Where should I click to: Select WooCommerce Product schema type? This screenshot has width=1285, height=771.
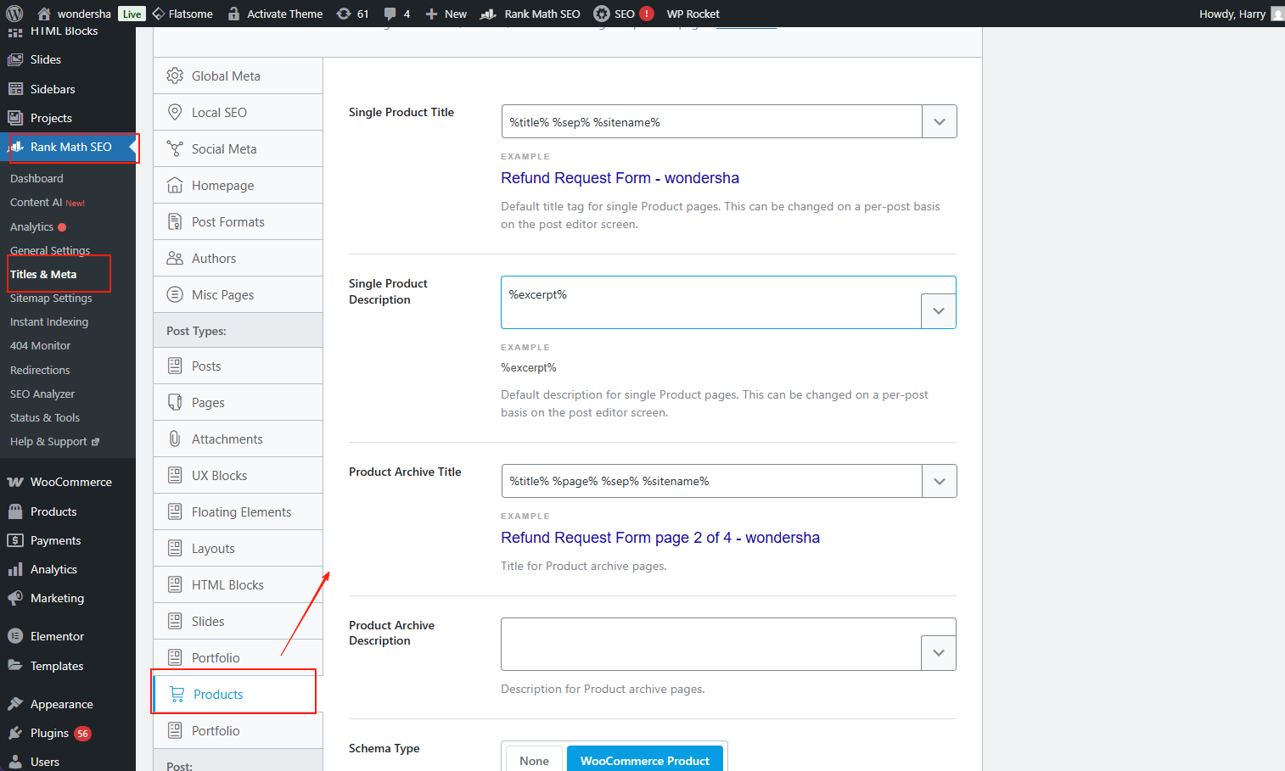(x=644, y=760)
